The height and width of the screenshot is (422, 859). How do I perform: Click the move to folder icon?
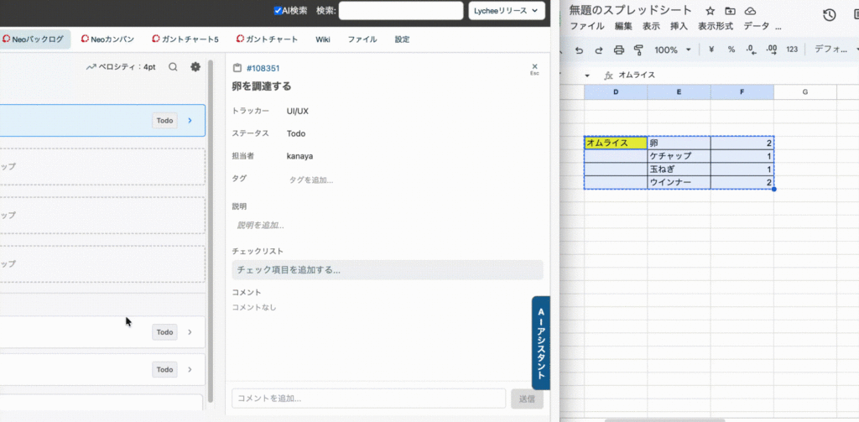[x=730, y=11]
